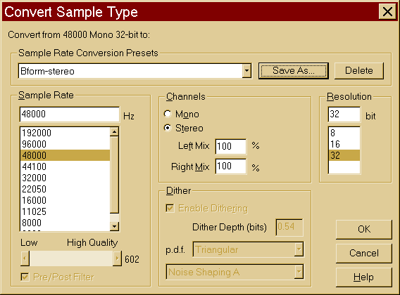400x295 pixels.
Task: Choose 96000 in the sample rate list
Action: (65, 144)
